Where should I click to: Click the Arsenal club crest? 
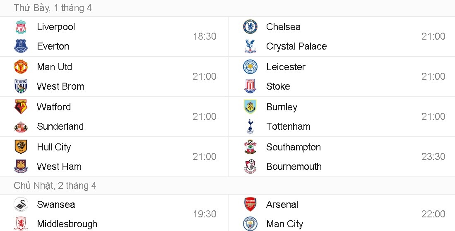[250, 205]
